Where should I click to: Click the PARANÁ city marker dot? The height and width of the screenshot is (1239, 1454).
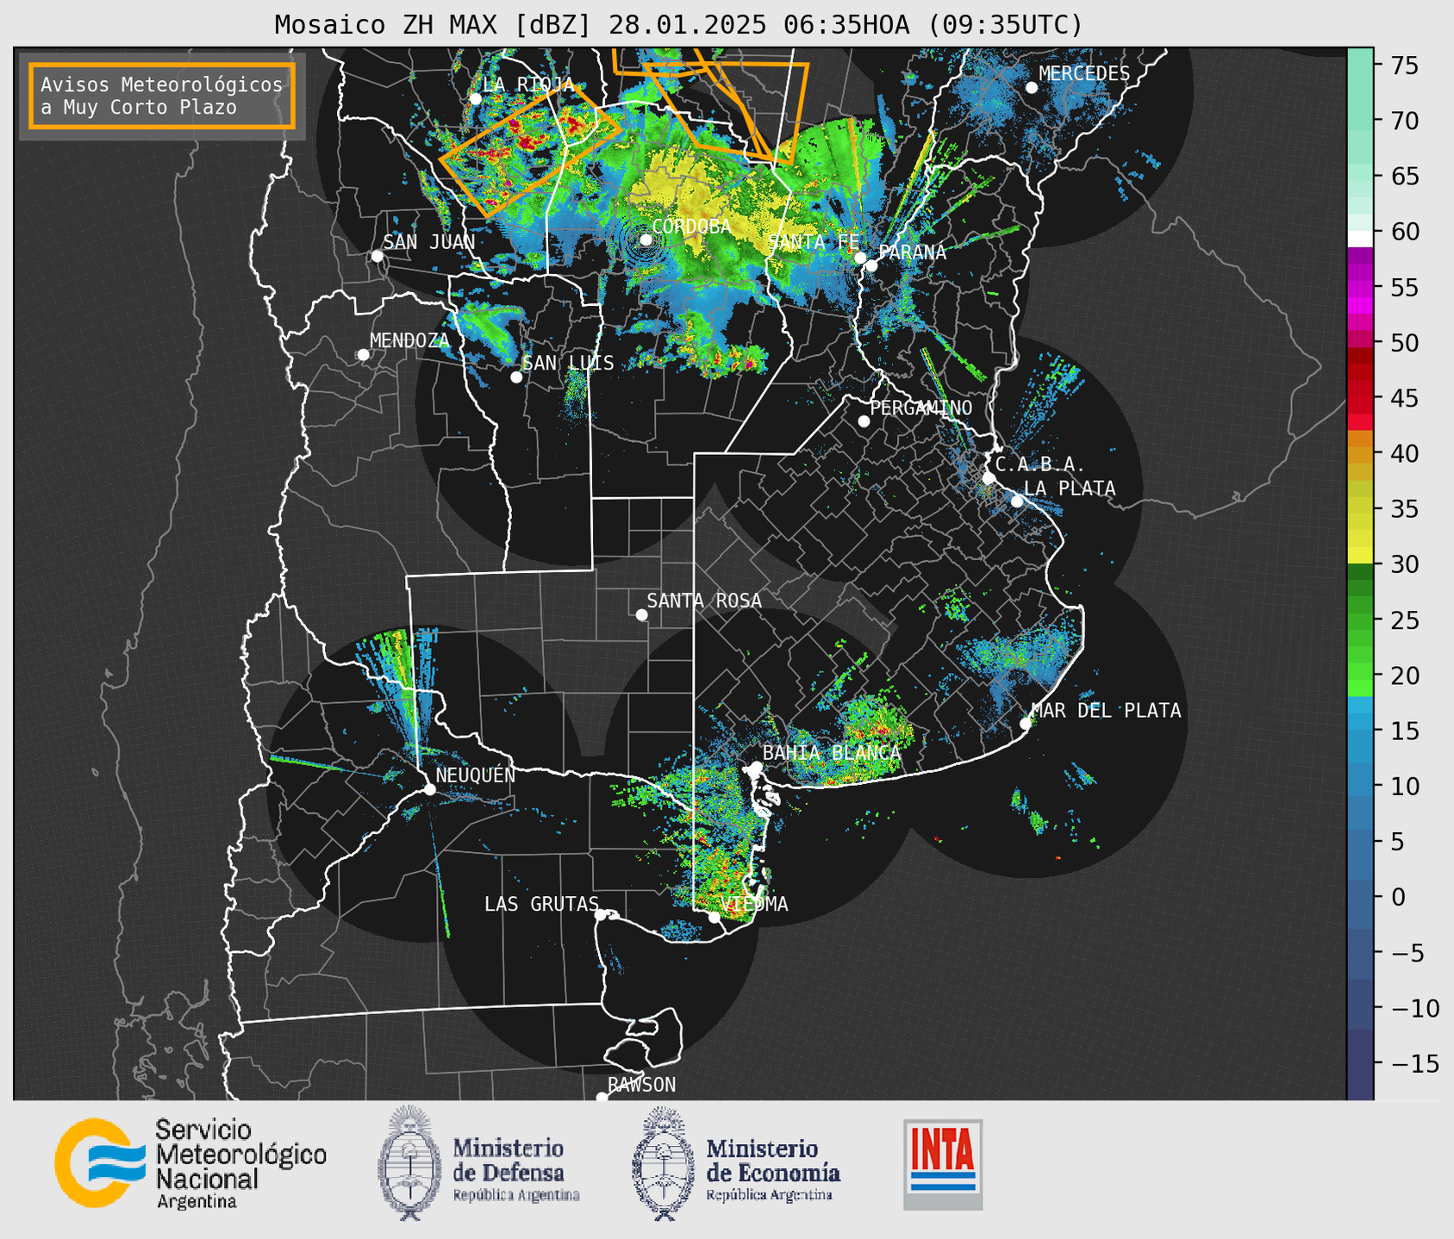[871, 265]
